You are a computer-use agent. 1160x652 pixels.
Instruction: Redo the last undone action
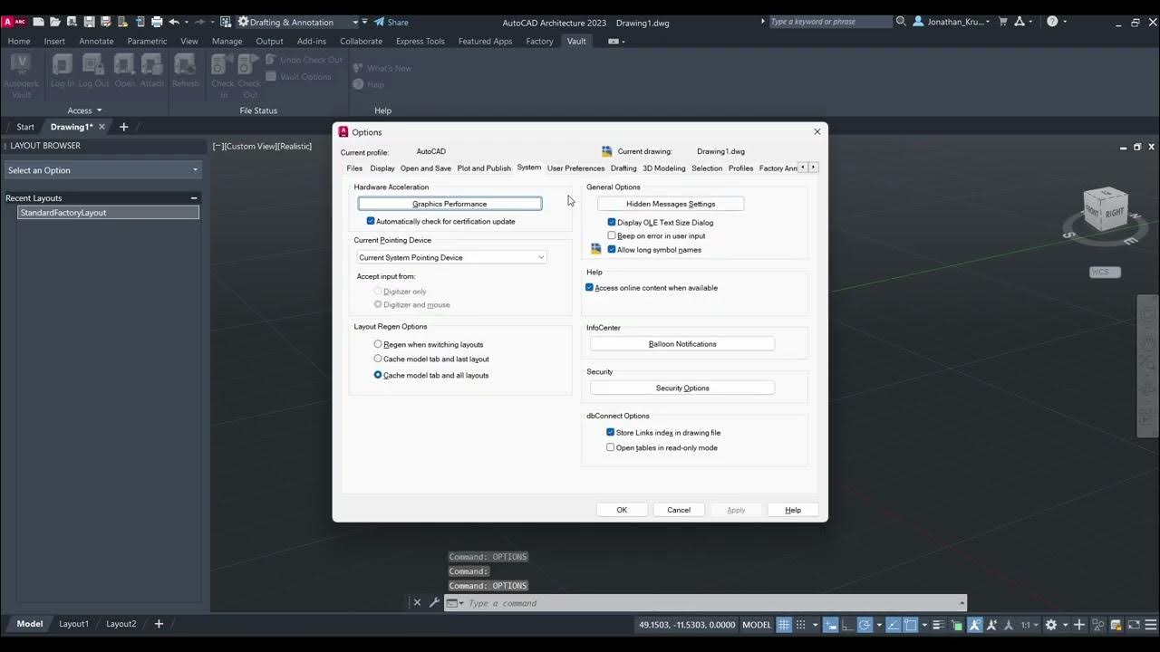click(x=199, y=22)
